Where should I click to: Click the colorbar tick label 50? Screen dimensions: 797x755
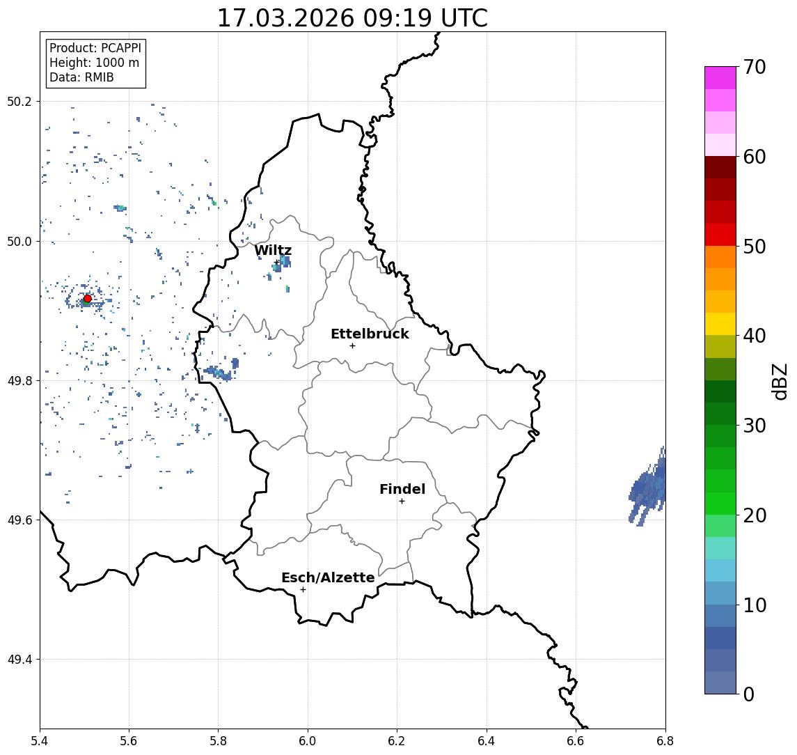tap(755, 247)
